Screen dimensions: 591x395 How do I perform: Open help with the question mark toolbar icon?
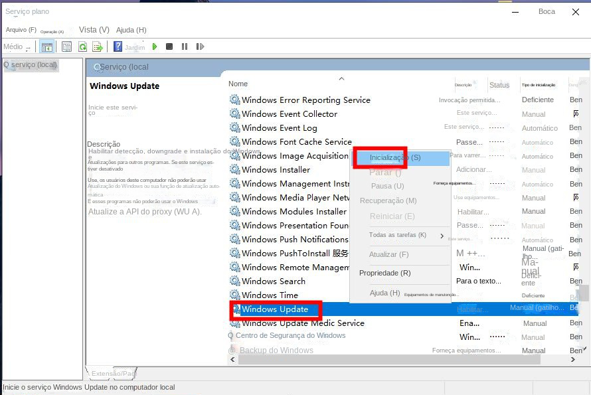[x=118, y=46]
